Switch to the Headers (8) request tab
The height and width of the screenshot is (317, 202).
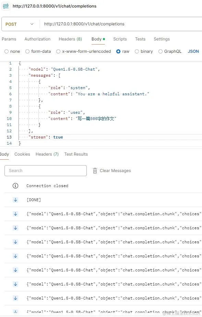(70, 39)
